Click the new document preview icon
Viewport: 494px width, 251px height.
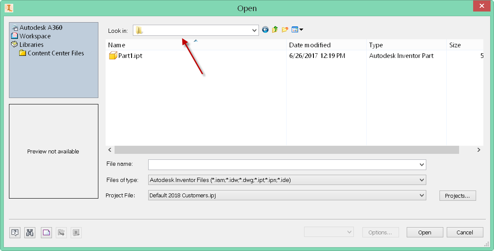click(46, 233)
